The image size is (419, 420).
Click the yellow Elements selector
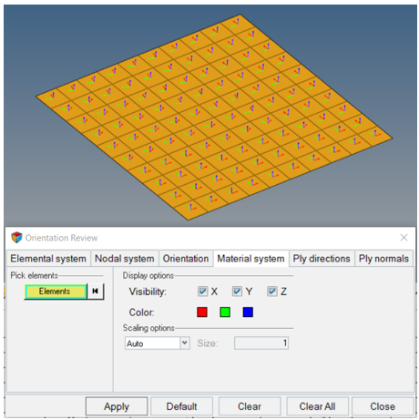pyautogui.click(x=56, y=292)
